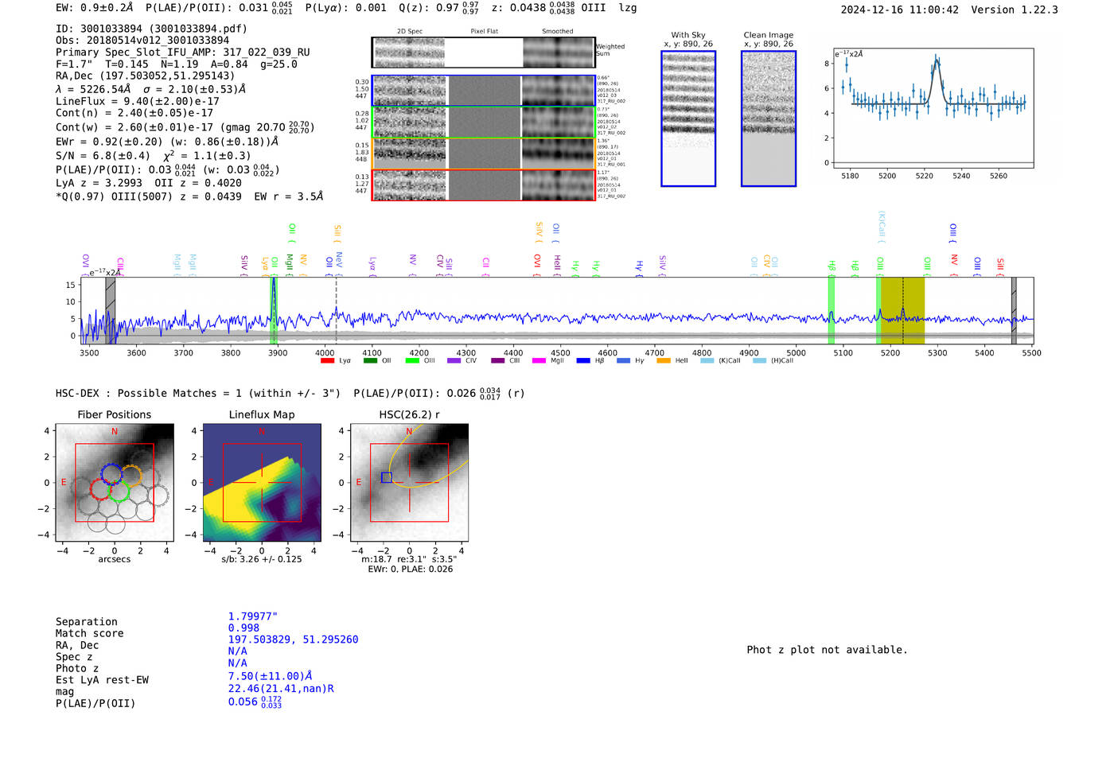The height and width of the screenshot is (758, 1114).
Task: Click the purple CIV legend swatch
Action: (x=454, y=360)
